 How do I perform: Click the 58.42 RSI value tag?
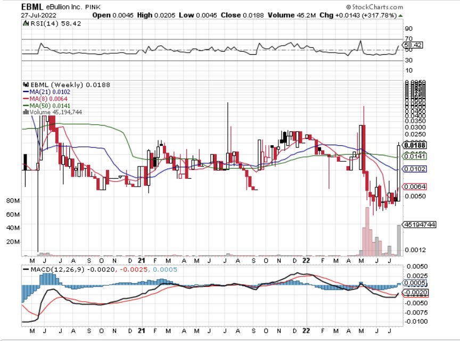point(412,45)
